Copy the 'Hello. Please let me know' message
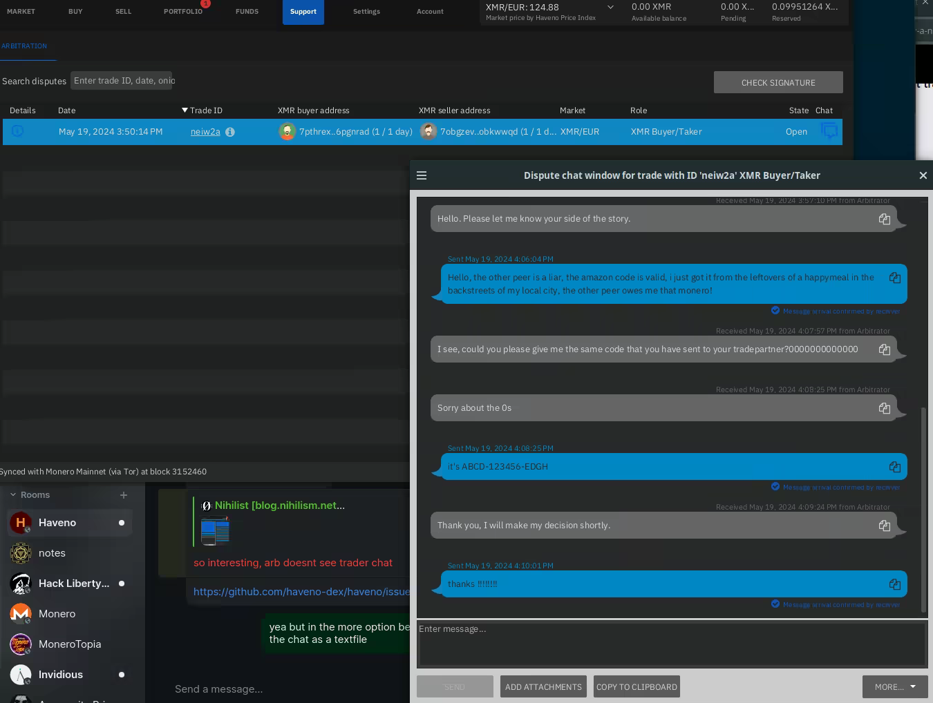 pyautogui.click(x=884, y=219)
